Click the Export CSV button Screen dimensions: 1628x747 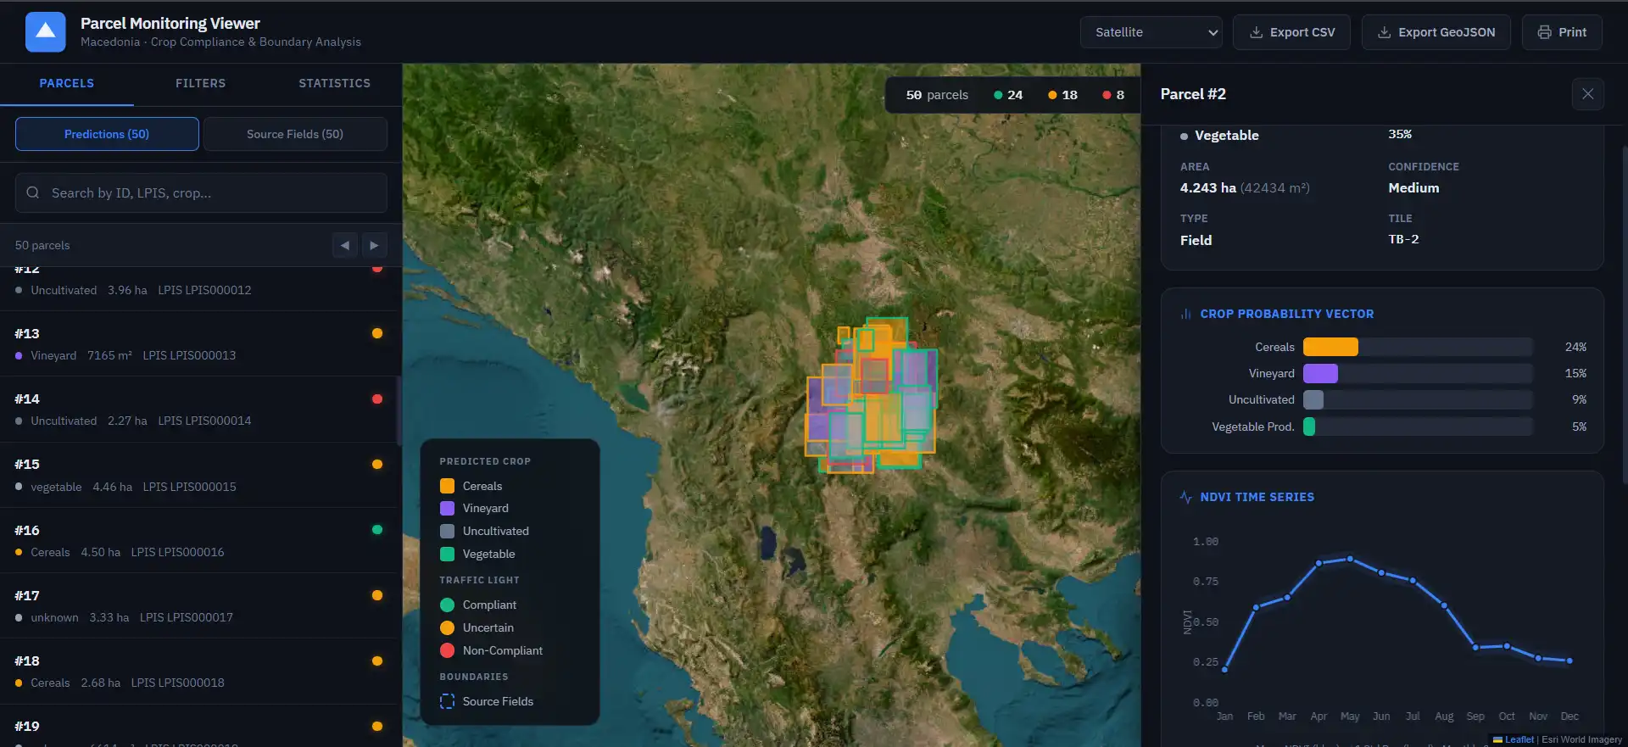click(1291, 32)
